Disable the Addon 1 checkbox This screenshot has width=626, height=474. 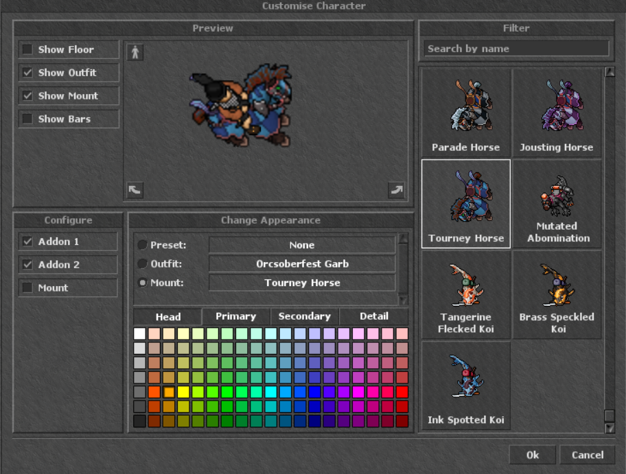[27, 241]
